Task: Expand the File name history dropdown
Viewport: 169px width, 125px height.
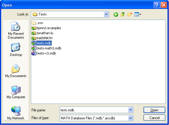Action: [131, 110]
